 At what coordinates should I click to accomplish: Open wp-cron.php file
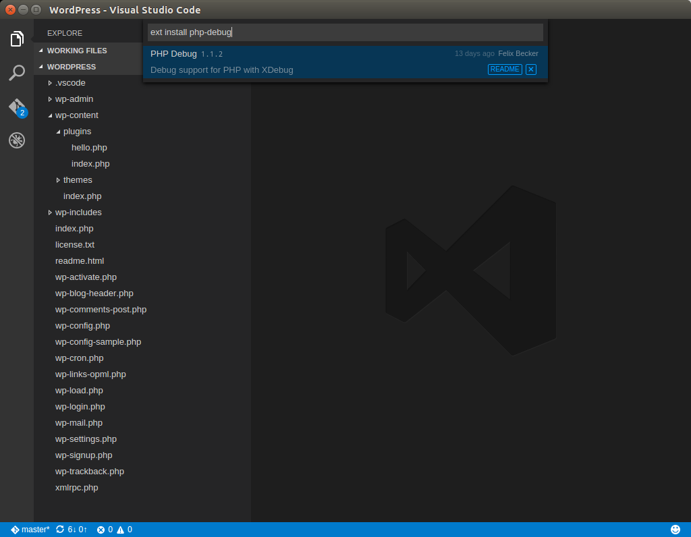tap(80, 358)
